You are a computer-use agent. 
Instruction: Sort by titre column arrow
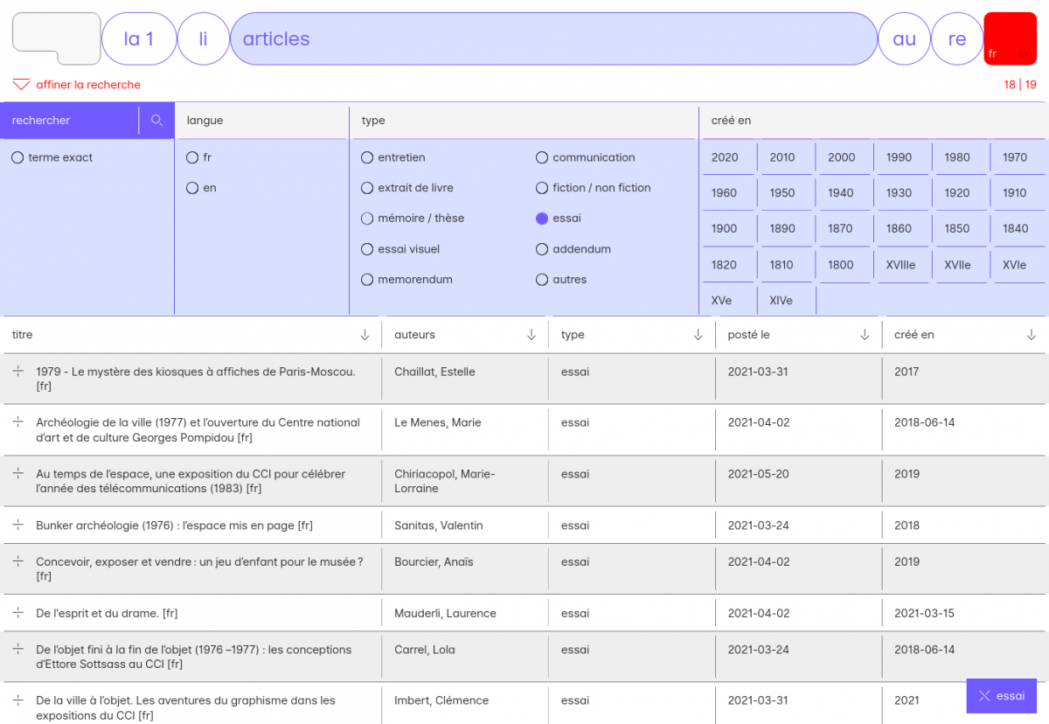tap(365, 335)
